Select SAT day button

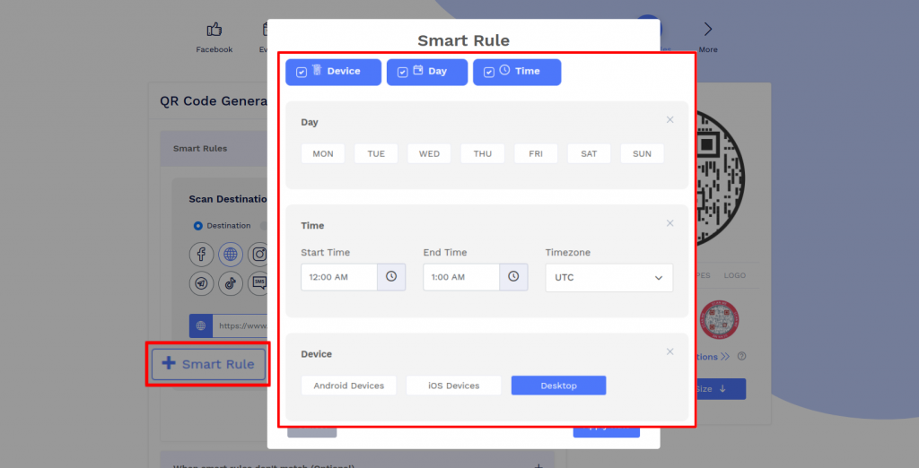pos(589,153)
